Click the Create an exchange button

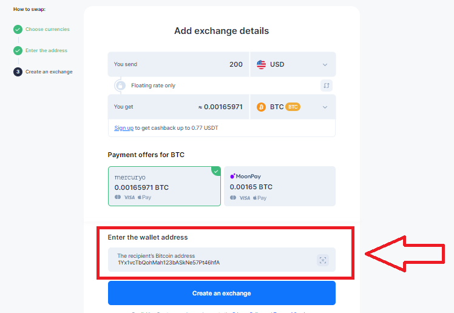pyautogui.click(x=222, y=293)
